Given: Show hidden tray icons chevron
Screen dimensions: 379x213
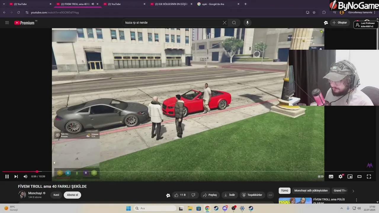Looking at the screenshot, I should pos(341,208).
